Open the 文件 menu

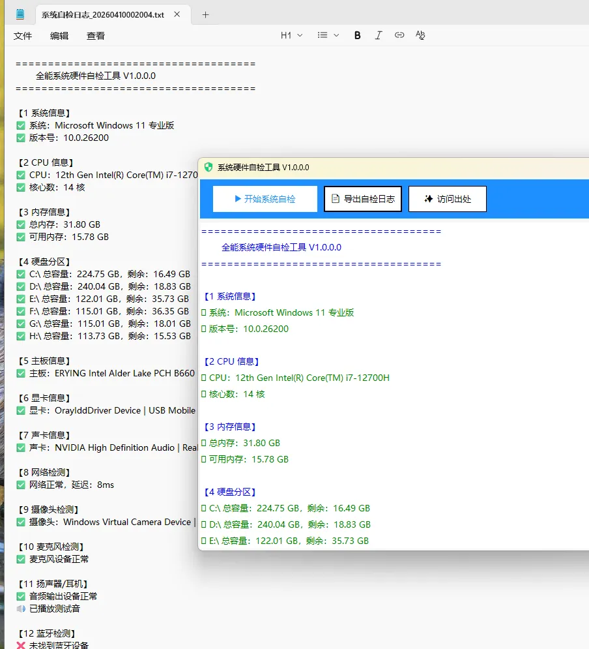[x=23, y=36]
